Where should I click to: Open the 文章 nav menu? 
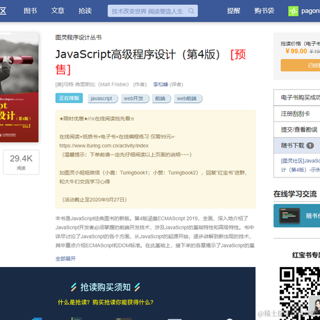pos(58,11)
